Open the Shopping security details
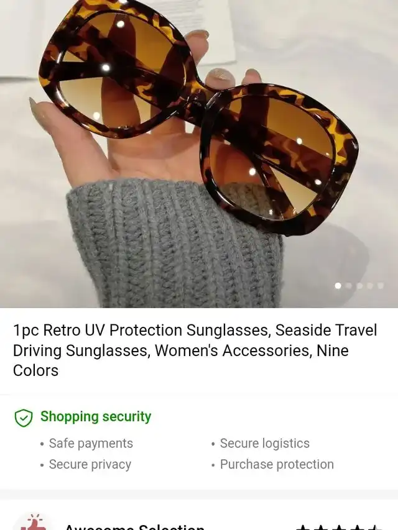The height and width of the screenshot is (530, 398). click(x=96, y=417)
